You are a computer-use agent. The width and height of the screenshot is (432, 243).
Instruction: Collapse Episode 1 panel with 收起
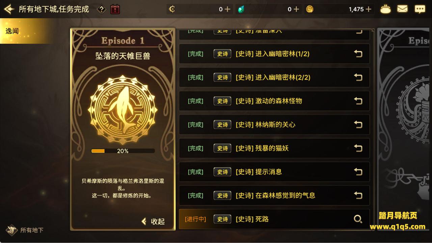tap(153, 221)
